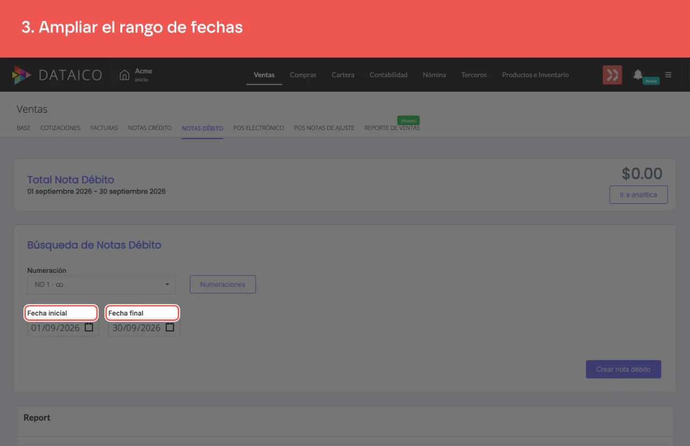Click the date range 01 septiembre 2026 text
Image resolution: width=690 pixels, height=446 pixels.
coord(96,191)
